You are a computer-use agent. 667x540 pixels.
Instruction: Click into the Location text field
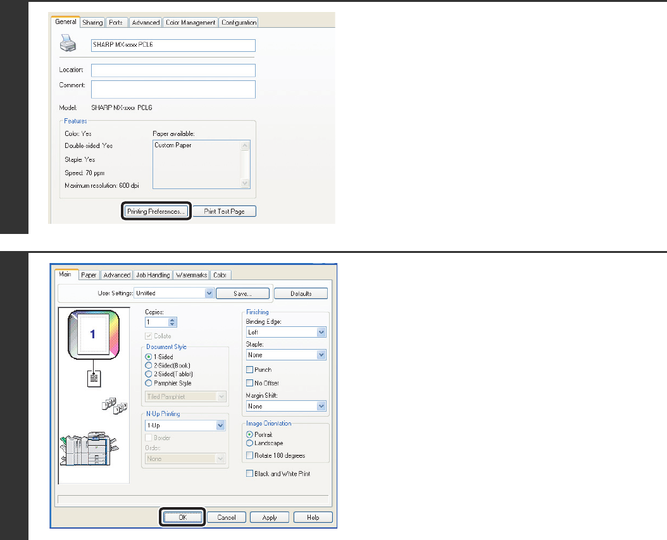point(173,70)
